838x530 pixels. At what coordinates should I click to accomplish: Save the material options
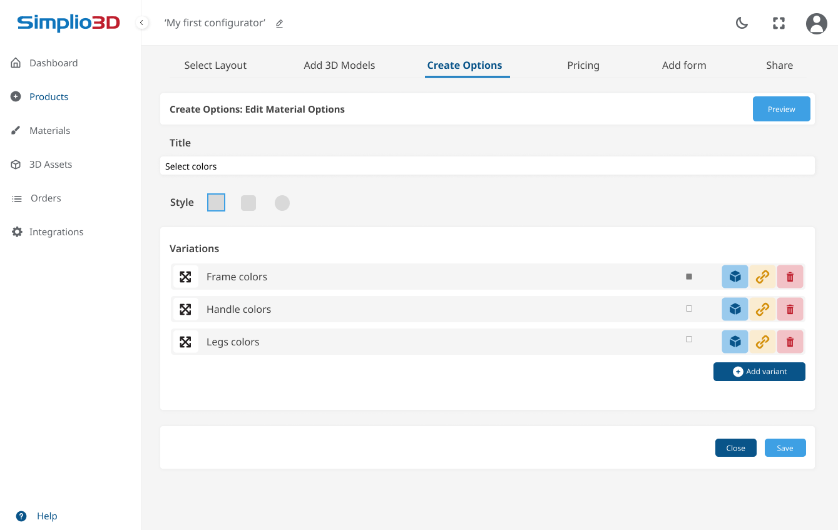click(785, 447)
